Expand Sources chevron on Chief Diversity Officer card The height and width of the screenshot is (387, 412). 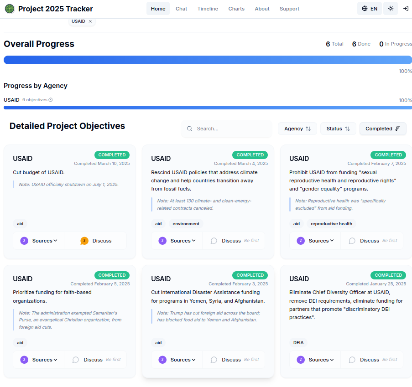click(332, 360)
